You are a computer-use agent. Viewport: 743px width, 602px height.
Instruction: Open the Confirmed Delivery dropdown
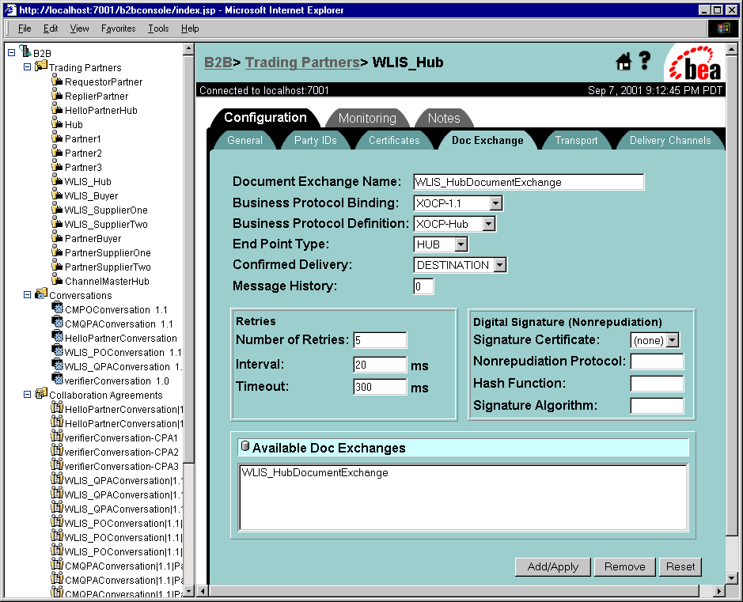(499, 265)
